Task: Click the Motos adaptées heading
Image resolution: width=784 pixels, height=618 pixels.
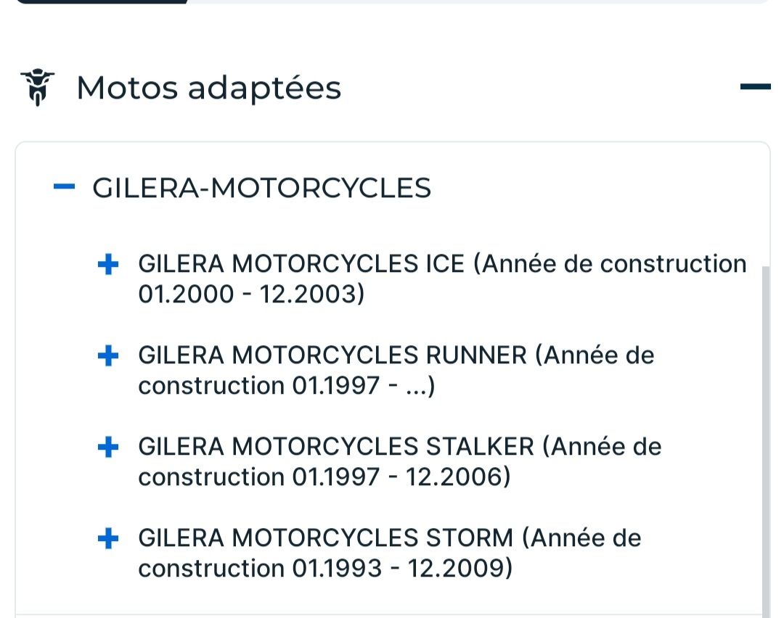Action: [208, 88]
